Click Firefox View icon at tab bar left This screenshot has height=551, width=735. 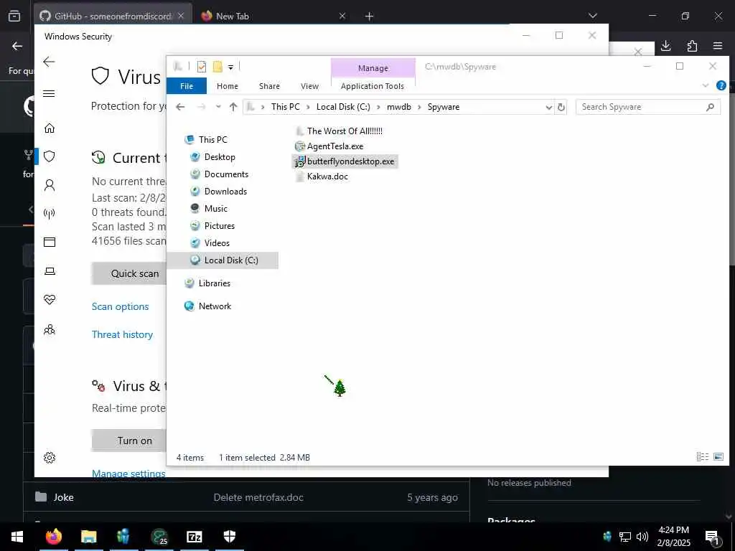(x=14, y=16)
